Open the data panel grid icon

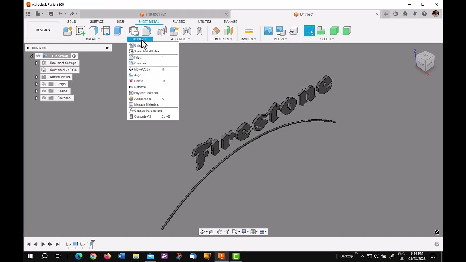(x=28, y=14)
